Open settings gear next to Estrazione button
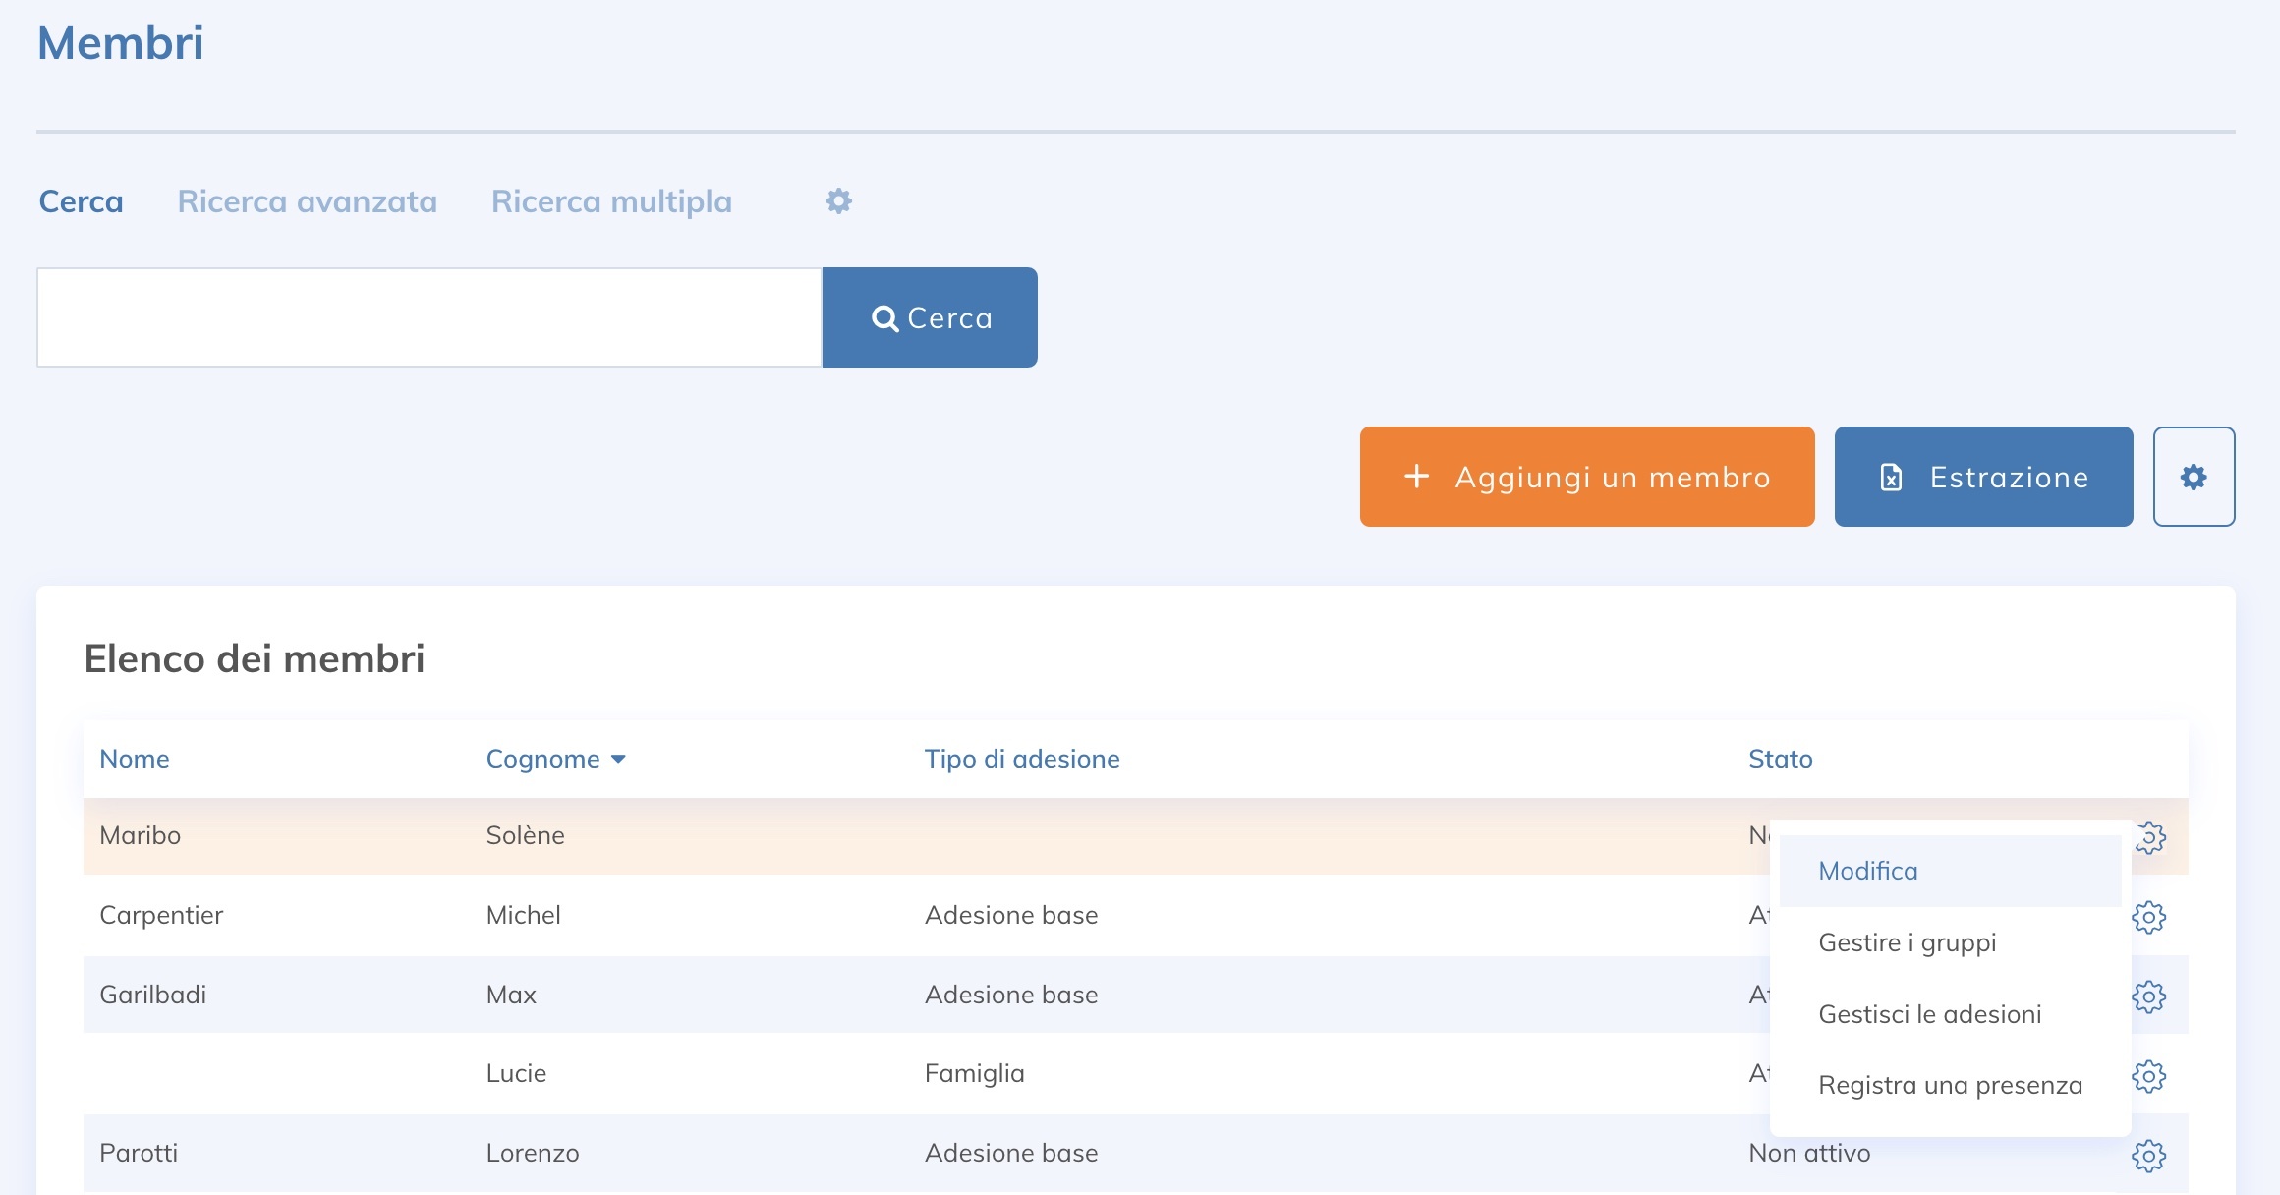2280x1195 pixels. [x=2194, y=477]
